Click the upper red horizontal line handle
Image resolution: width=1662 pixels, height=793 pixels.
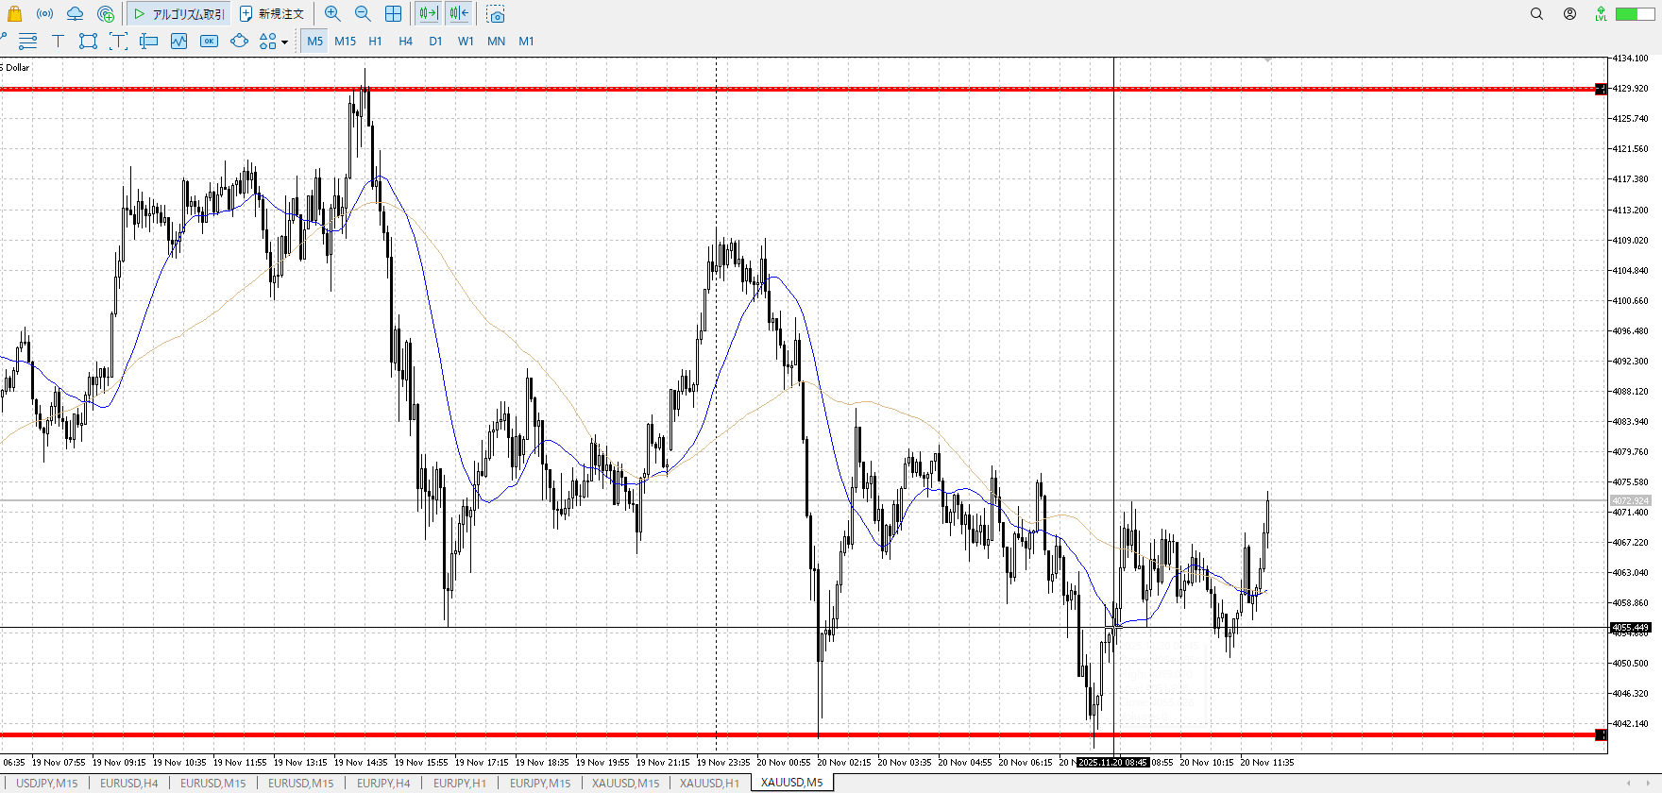pos(1601,89)
